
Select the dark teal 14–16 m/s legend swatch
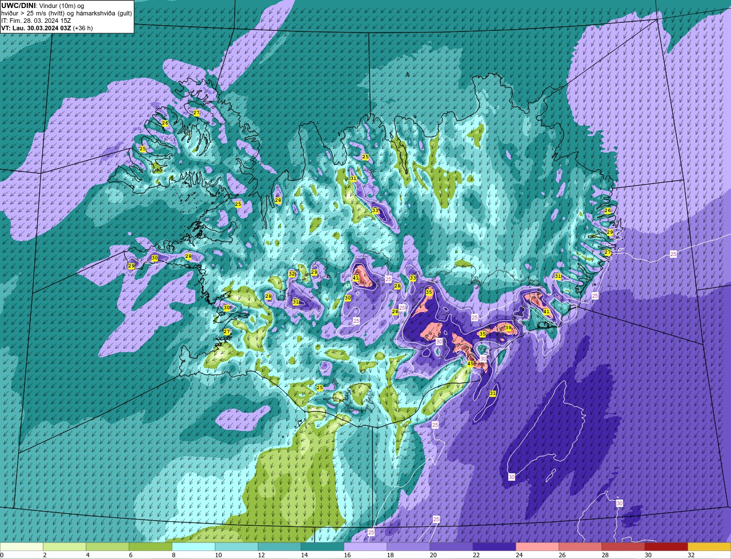(x=322, y=546)
